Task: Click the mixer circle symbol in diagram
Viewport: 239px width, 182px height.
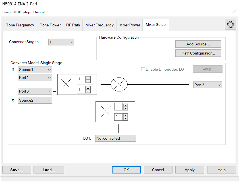Action: 119,84
